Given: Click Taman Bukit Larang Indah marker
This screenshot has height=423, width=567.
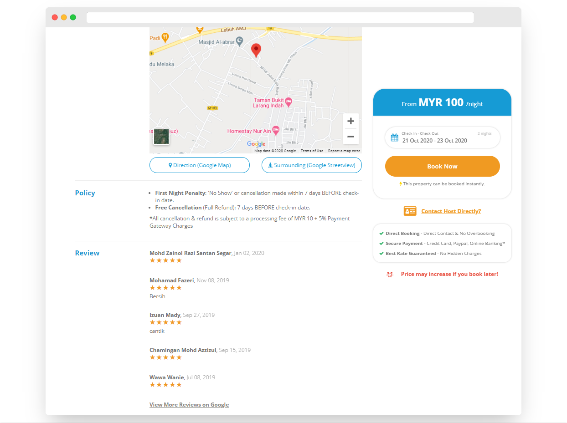Looking at the screenshot, I should [x=288, y=101].
